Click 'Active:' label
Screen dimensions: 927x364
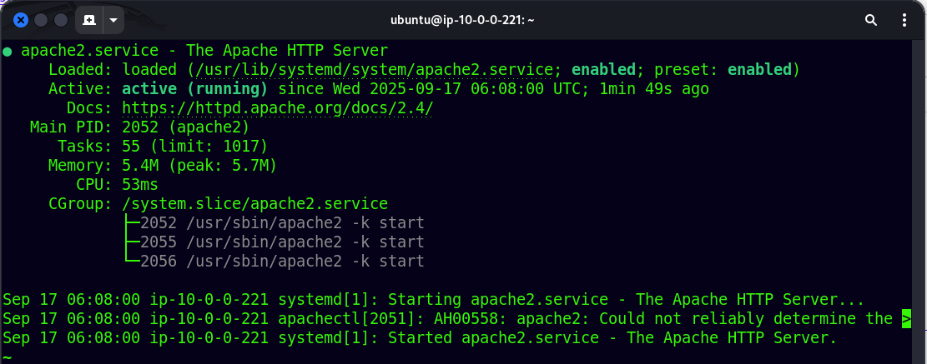click(80, 89)
